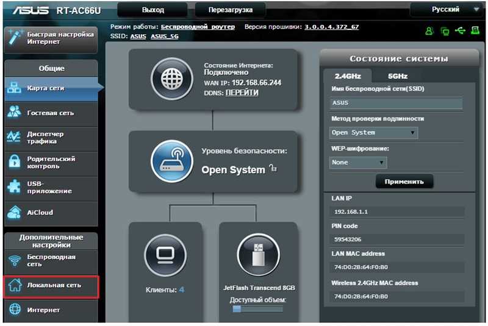Click the WAN IP 192.168.66.244 text

point(256,83)
